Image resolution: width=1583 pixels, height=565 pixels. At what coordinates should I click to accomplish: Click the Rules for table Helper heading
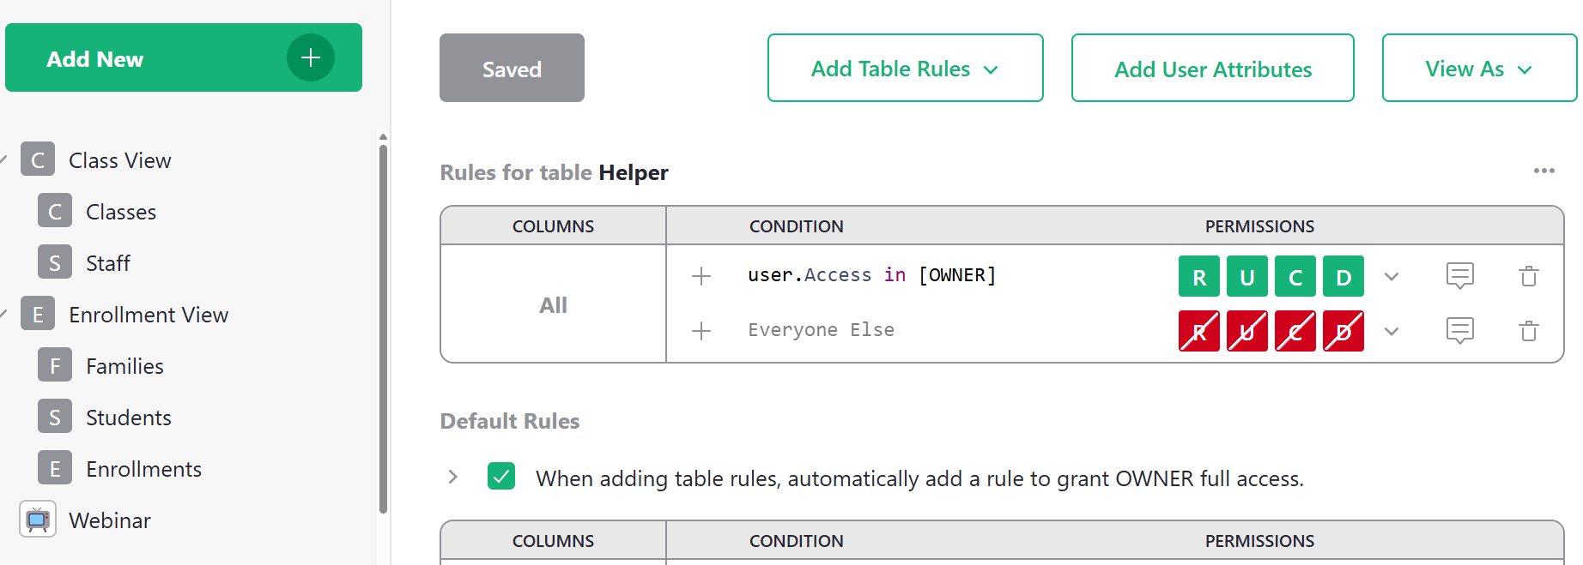pos(554,172)
